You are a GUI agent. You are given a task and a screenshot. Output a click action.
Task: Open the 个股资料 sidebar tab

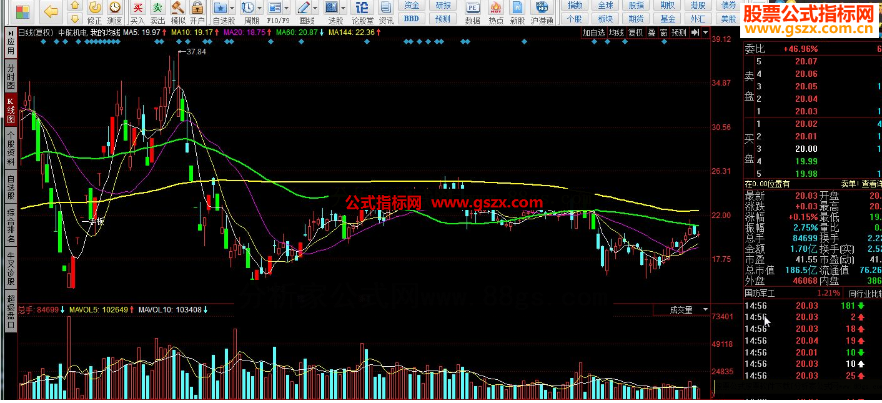pos(11,147)
